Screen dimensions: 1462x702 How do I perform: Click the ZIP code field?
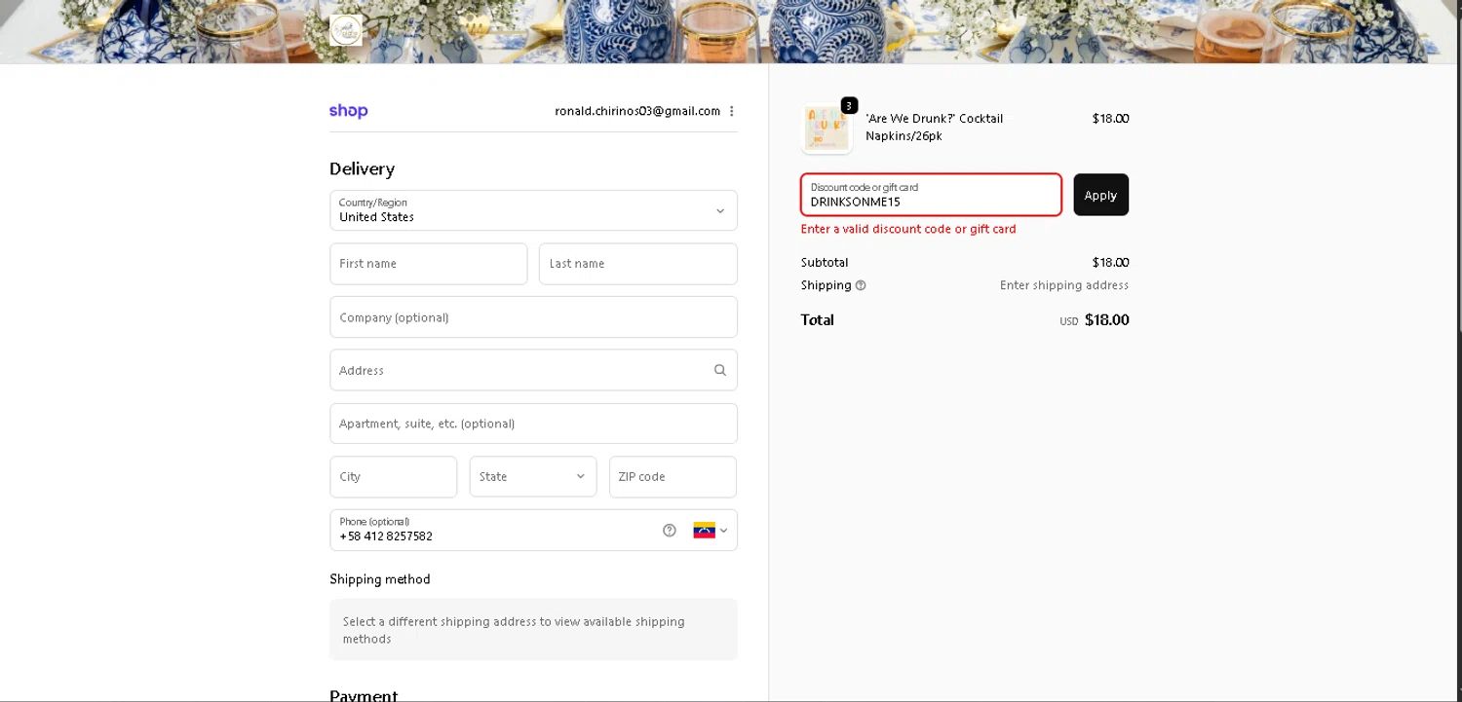(673, 477)
